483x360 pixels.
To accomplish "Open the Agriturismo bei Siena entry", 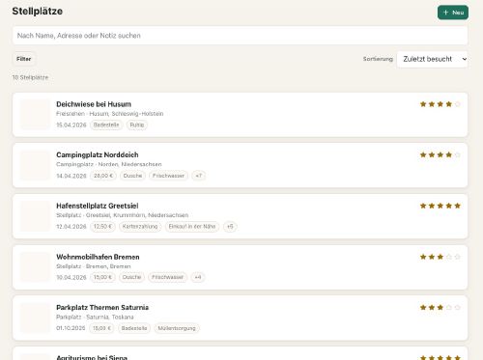I will tap(240, 353).
